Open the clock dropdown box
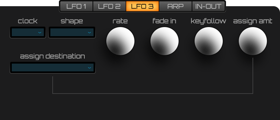280x120 pixels. (28, 32)
